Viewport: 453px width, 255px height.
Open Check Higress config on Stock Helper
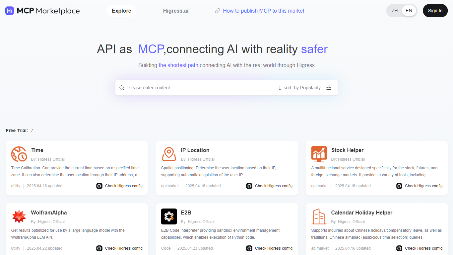[x=423, y=186]
